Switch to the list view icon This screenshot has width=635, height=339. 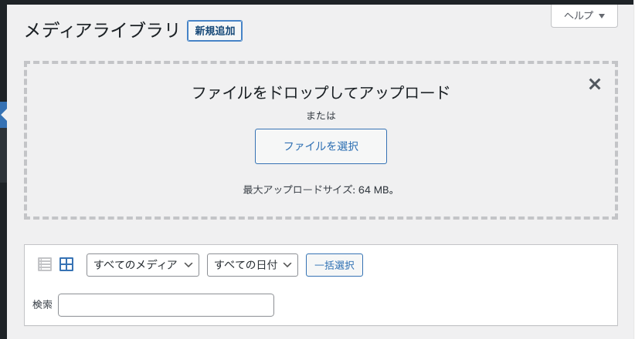tap(45, 265)
